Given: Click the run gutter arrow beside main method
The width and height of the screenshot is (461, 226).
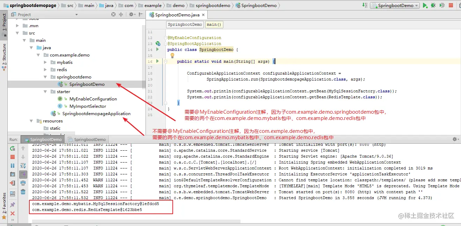Looking at the screenshot, I should click(157, 61).
